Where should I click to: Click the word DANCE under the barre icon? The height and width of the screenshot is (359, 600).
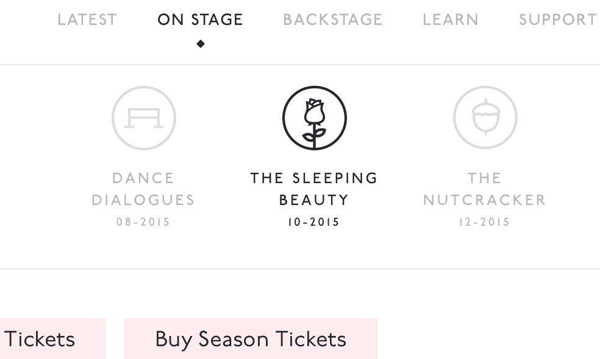tap(144, 178)
